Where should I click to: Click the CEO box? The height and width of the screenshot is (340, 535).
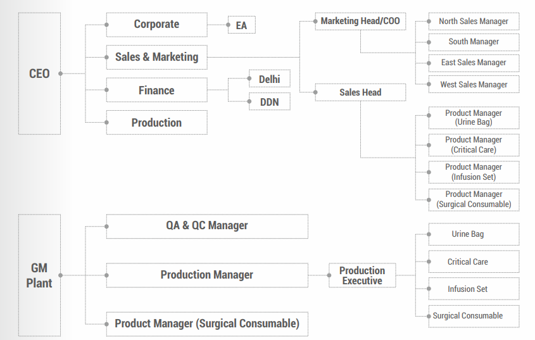39,73
